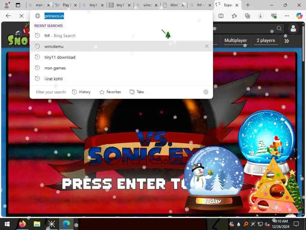Expand more categories double-chevron arrow
306x230 pixels.
point(287,41)
